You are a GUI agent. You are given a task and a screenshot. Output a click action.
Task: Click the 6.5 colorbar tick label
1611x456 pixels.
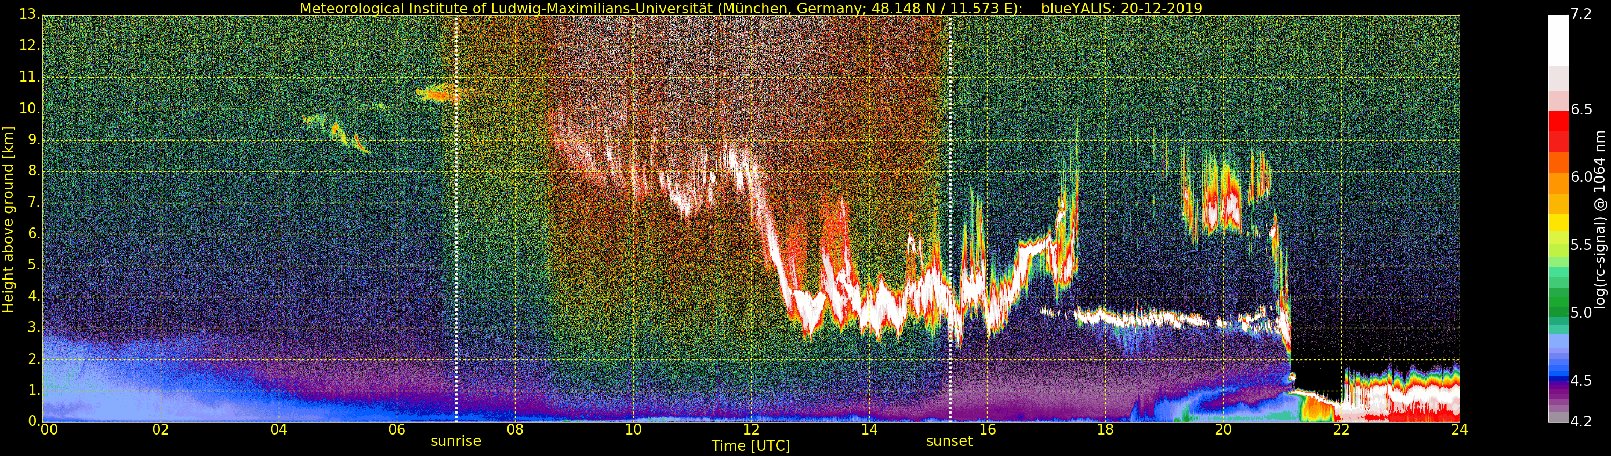pos(1581,109)
